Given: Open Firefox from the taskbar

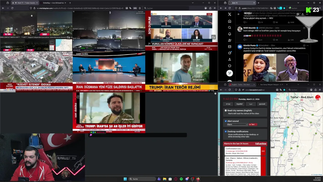Looking at the screenshot, I should pos(198,179).
